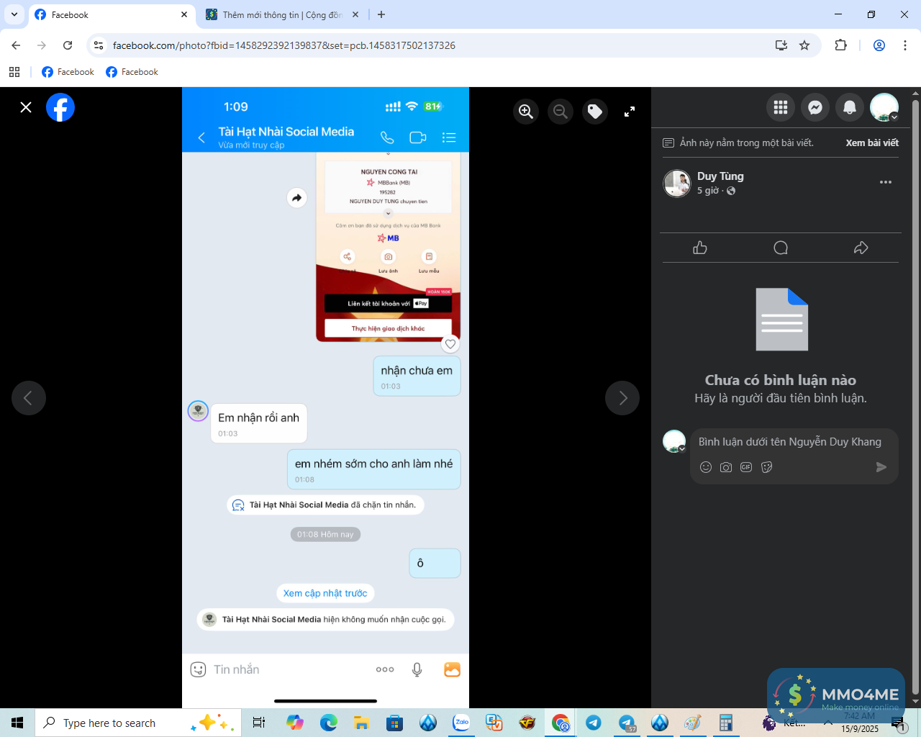Reload the current page
The height and width of the screenshot is (737, 921).
point(68,45)
